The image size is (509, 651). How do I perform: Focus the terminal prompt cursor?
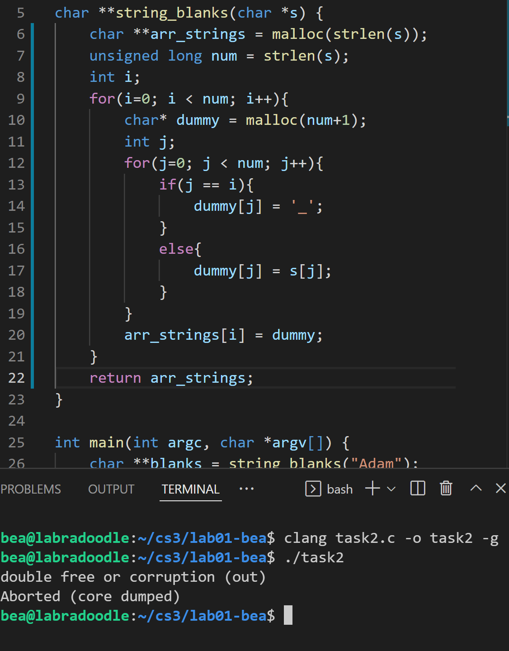click(288, 615)
